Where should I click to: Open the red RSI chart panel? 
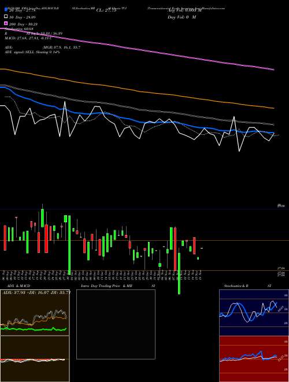click(254, 359)
